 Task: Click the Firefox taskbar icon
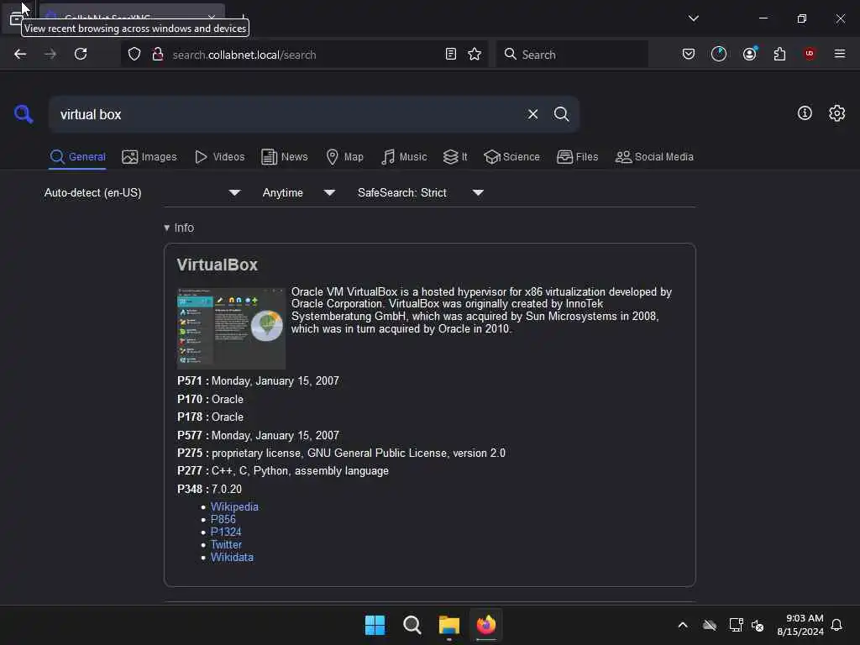click(x=486, y=625)
